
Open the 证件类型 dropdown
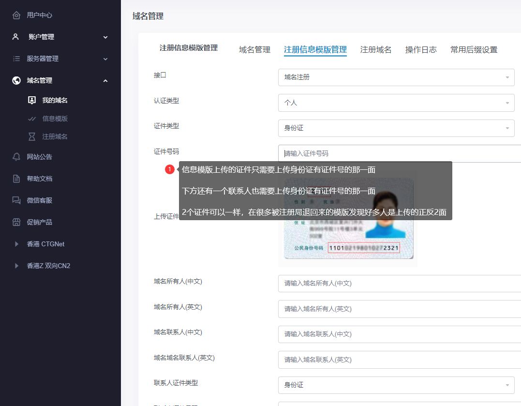[x=396, y=128]
